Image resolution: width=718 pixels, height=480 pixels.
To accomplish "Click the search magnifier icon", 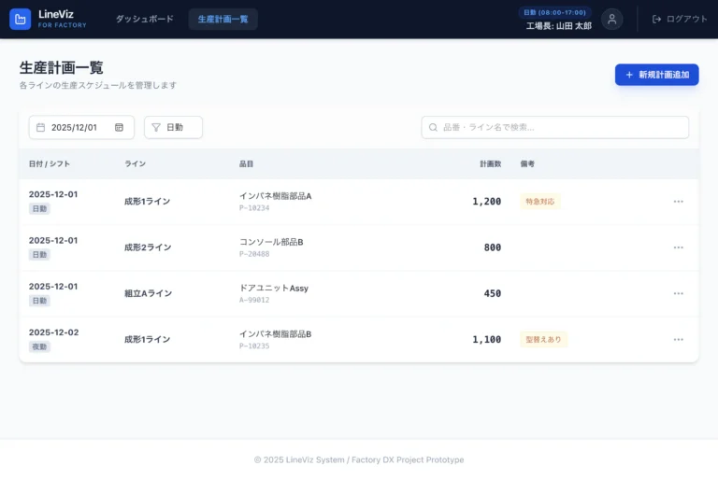I will tap(433, 127).
